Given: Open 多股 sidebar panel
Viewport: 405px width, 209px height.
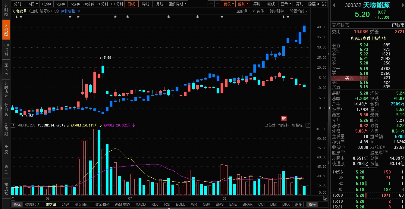Looking at the screenshot, I should click(x=6, y=149).
